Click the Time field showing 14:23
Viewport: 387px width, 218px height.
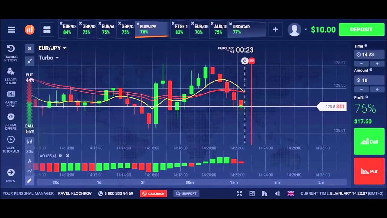pyautogui.click(x=369, y=54)
